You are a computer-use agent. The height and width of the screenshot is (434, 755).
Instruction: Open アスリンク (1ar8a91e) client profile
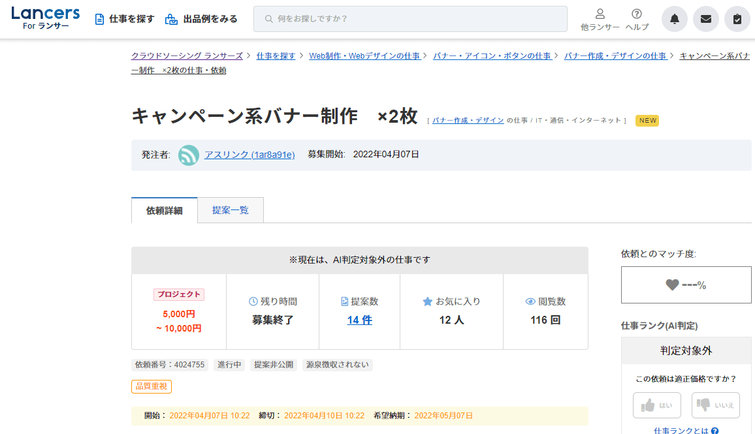tap(249, 155)
